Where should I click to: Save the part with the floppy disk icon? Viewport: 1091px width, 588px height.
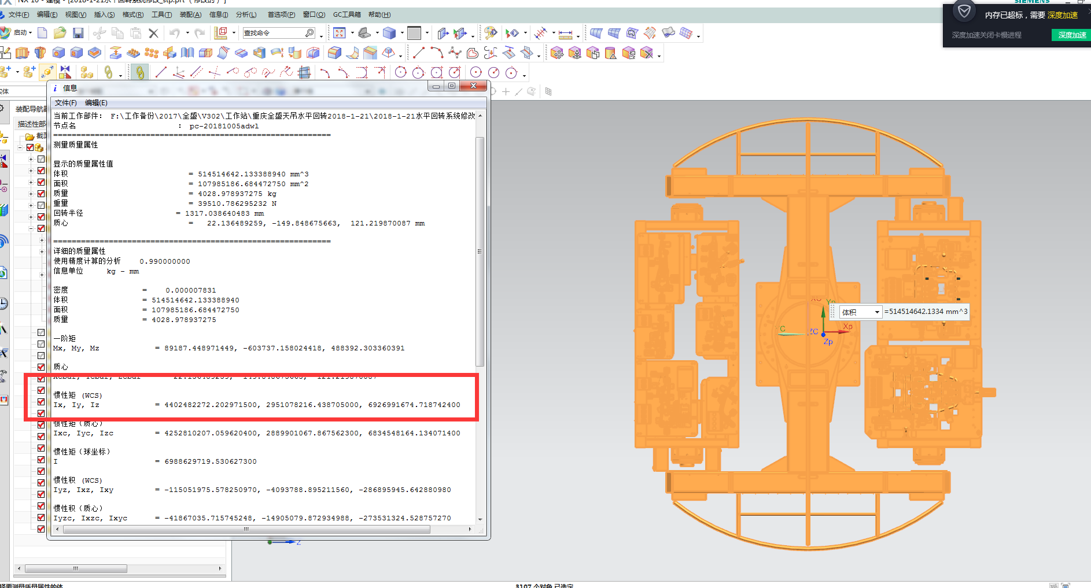point(78,33)
